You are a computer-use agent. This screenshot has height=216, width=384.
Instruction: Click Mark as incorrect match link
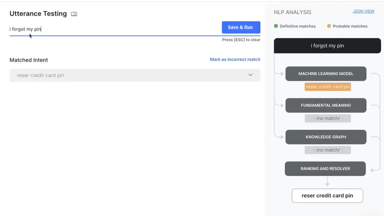click(235, 60)
